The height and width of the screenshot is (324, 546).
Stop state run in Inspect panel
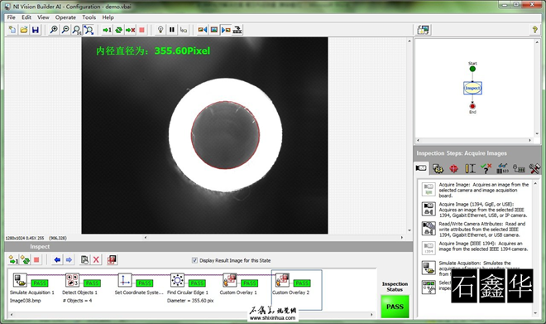(36, 260)
